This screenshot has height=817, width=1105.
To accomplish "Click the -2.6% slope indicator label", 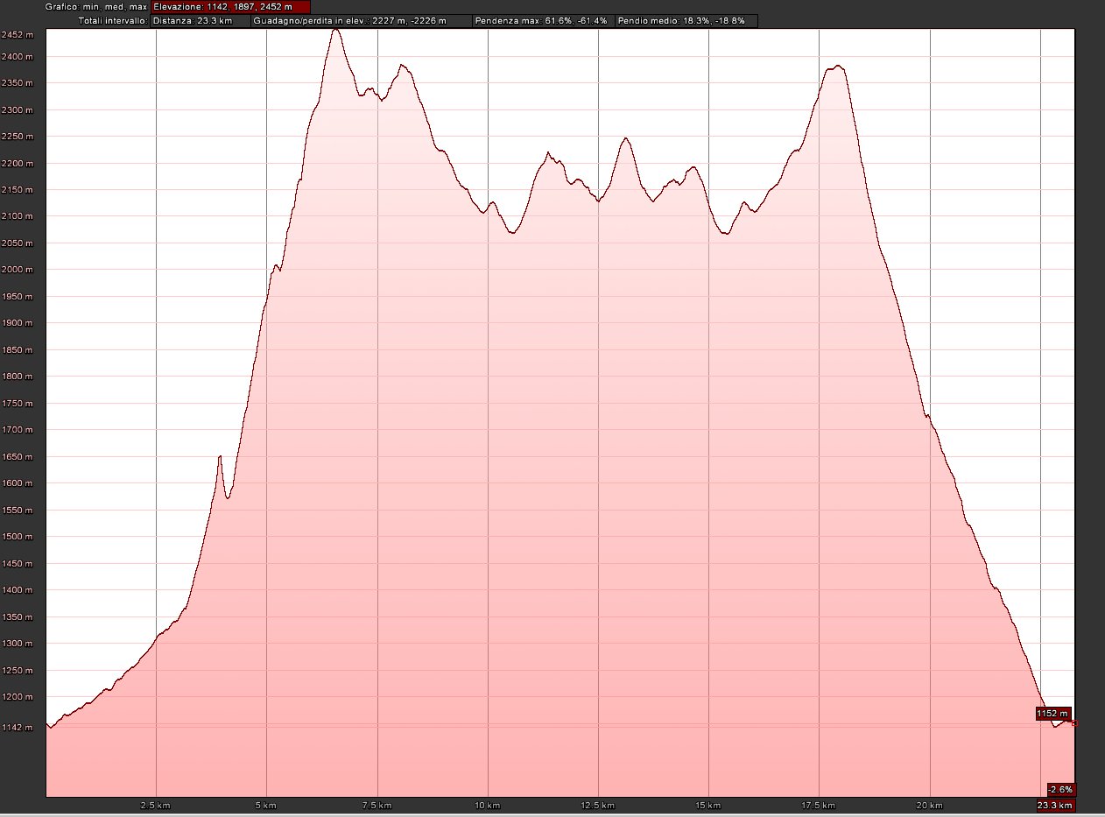I will coord(1060,789).
